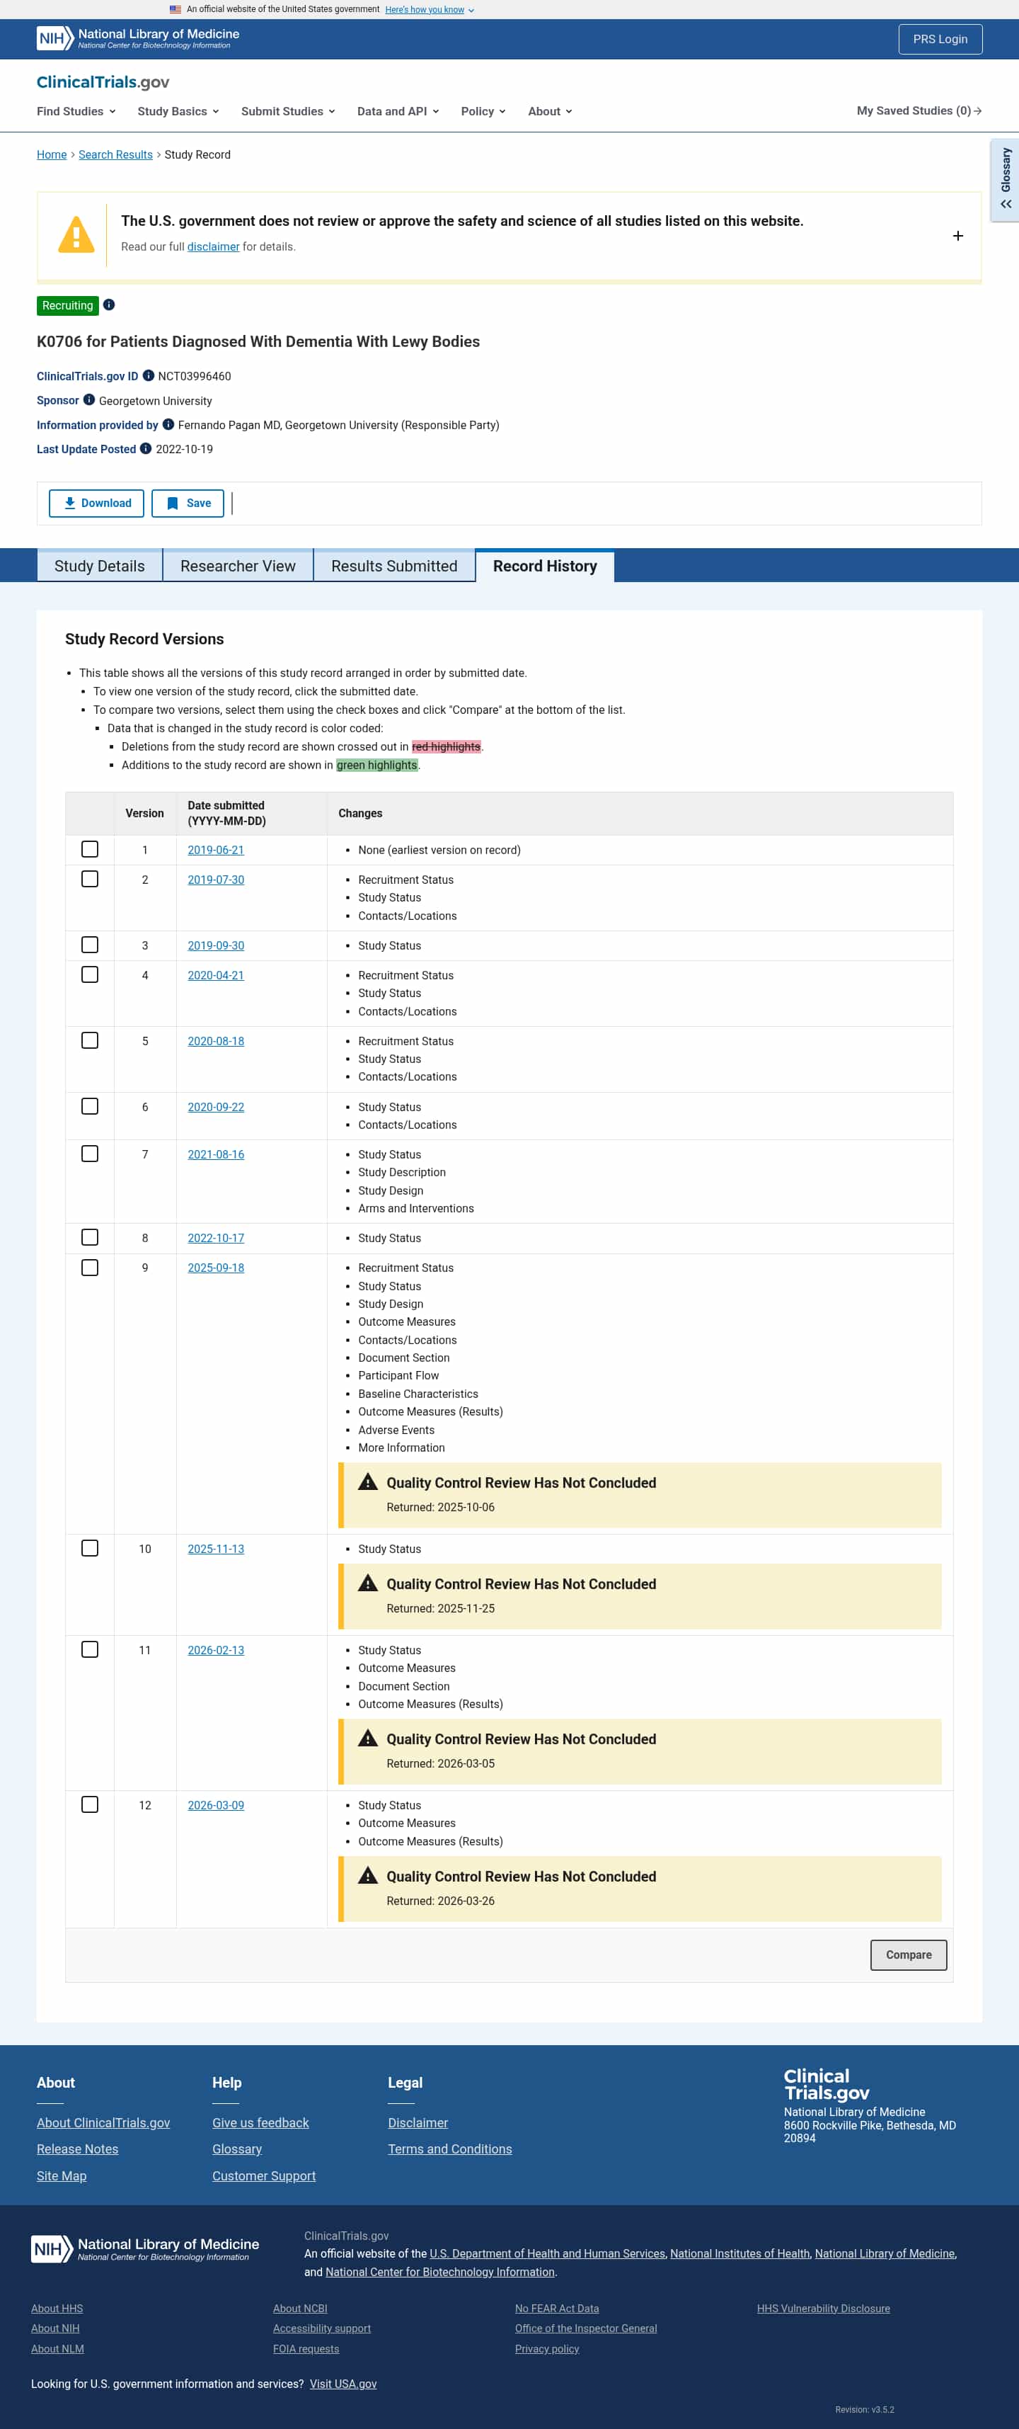Image resolution: width=1019 pixels, height=2429 pixels.
Task: Select the study ID text "NCT03996460"
Action: (x=194, y=376)
